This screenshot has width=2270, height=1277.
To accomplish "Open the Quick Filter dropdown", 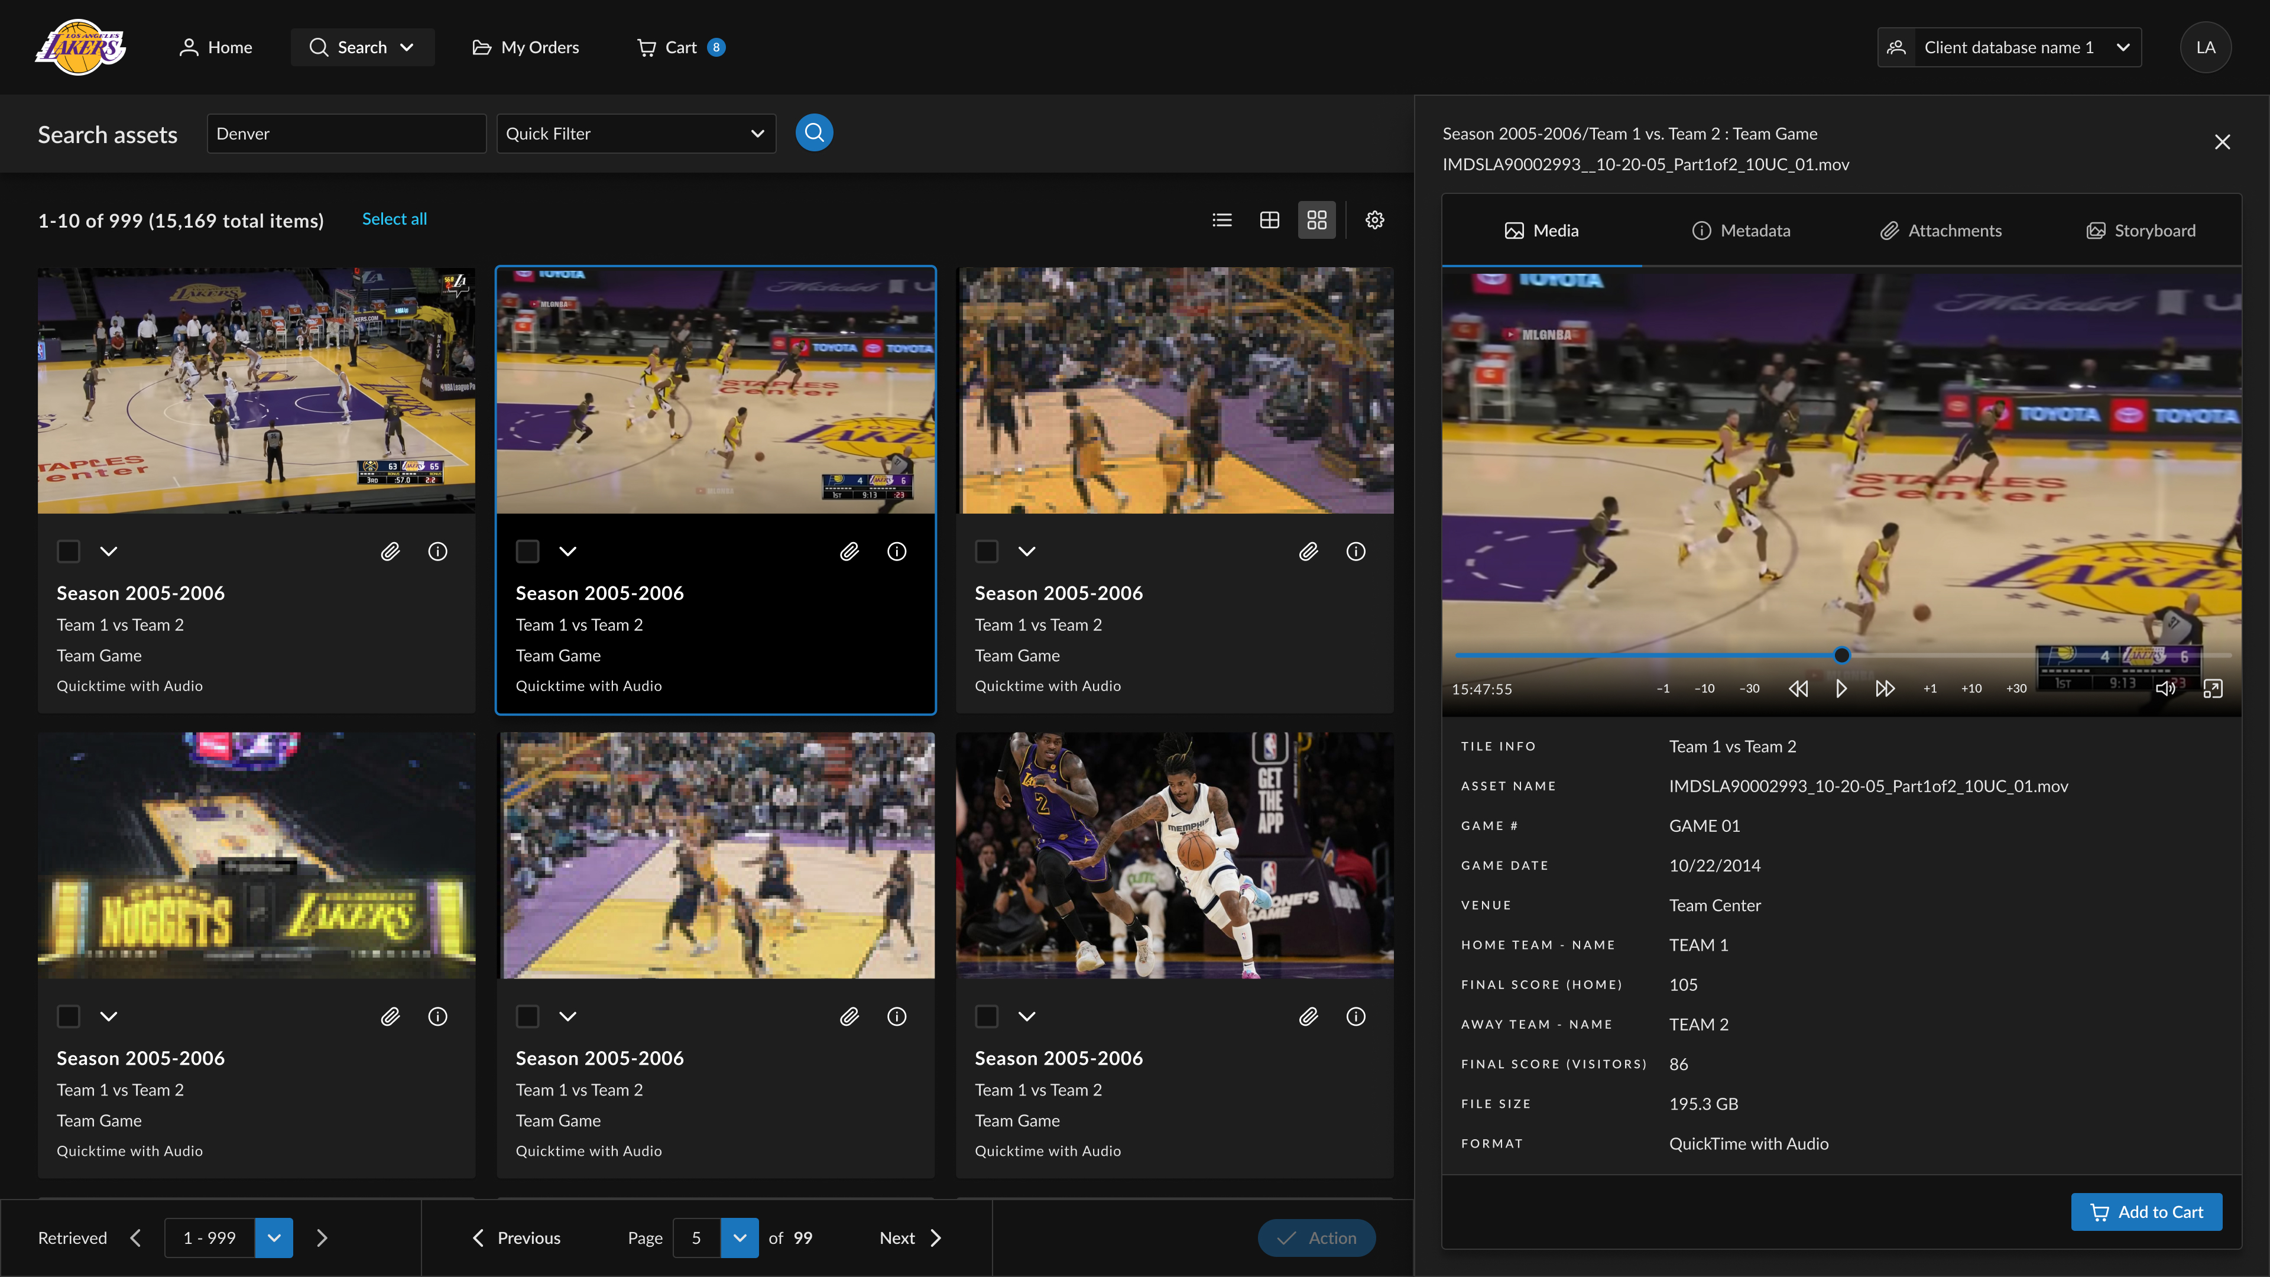I will 635,134.
